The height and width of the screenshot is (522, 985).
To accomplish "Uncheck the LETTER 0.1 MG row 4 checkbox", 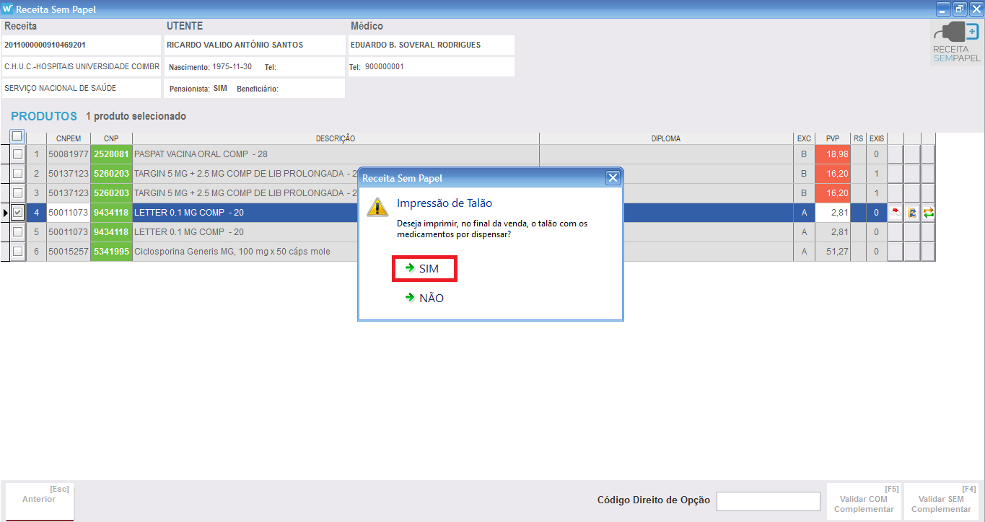I will pyautogui.click(x=17, y=213).
